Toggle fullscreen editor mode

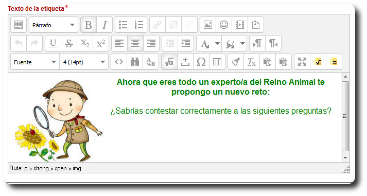(x=302, y=62)
